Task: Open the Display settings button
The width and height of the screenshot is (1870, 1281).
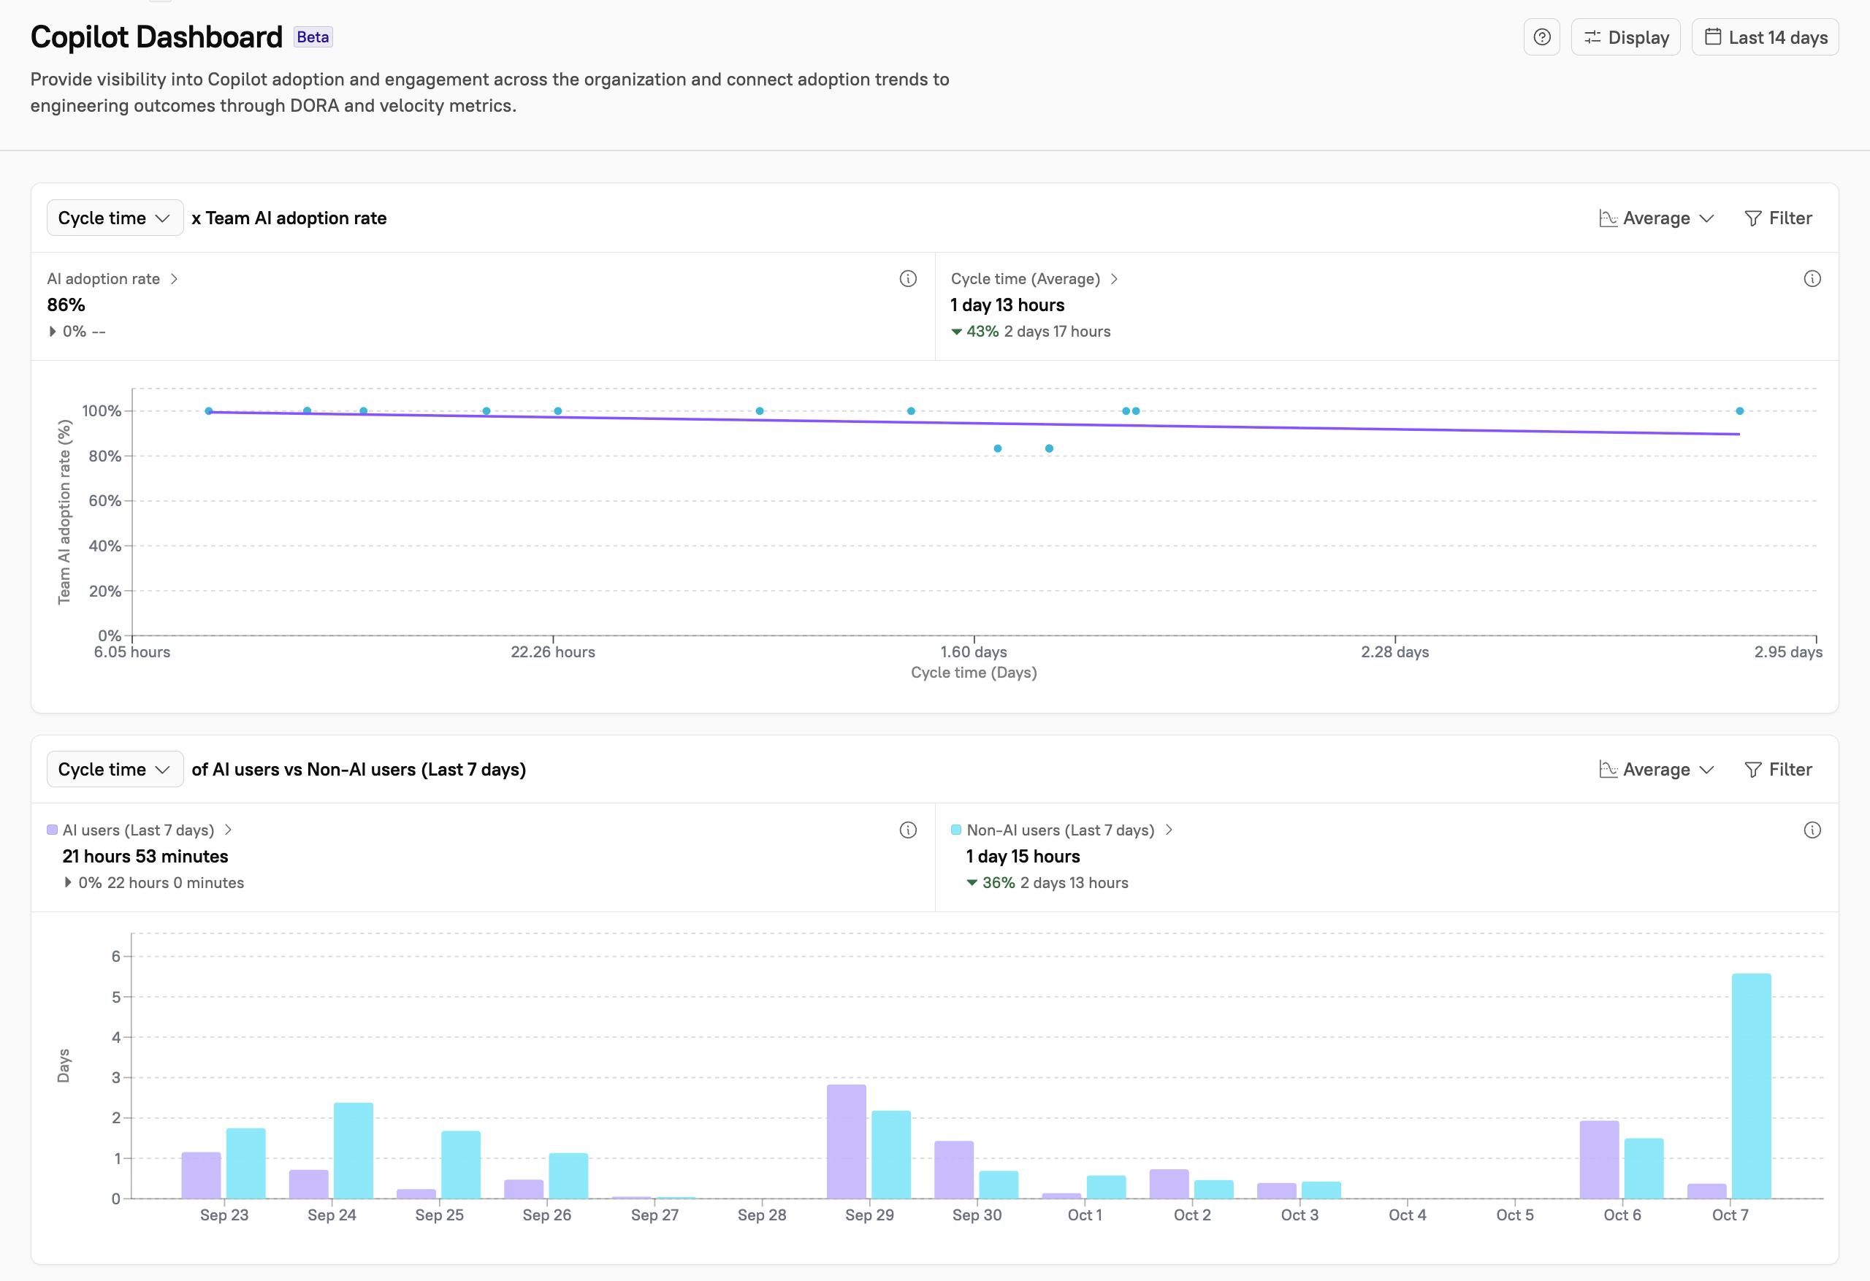Action: coord(1625,37)
